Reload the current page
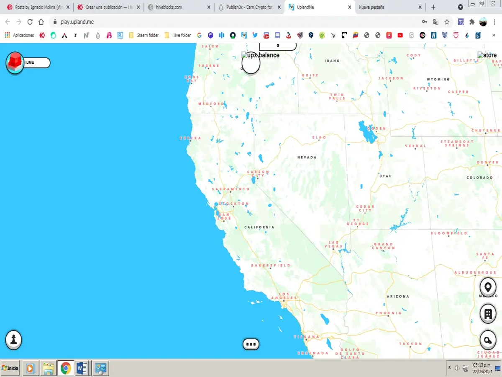Image resolution: width=502 pixels, height=377 pixels. (x=30, y=22)
